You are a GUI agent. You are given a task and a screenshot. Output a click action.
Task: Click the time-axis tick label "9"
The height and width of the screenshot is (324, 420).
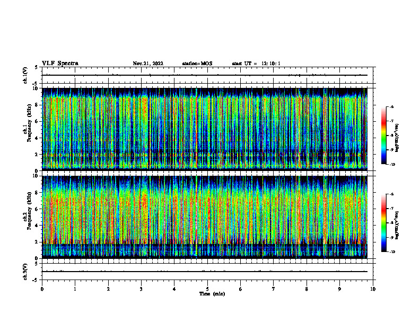click(339, 289)
